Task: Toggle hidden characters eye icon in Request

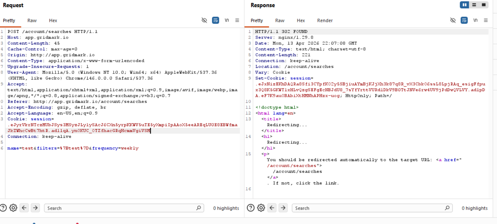Action: pos(204,20)
